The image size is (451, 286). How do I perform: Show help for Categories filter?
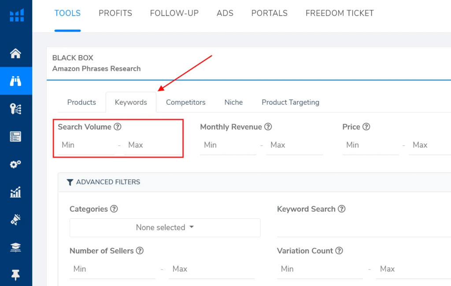(x=114, y=209)
